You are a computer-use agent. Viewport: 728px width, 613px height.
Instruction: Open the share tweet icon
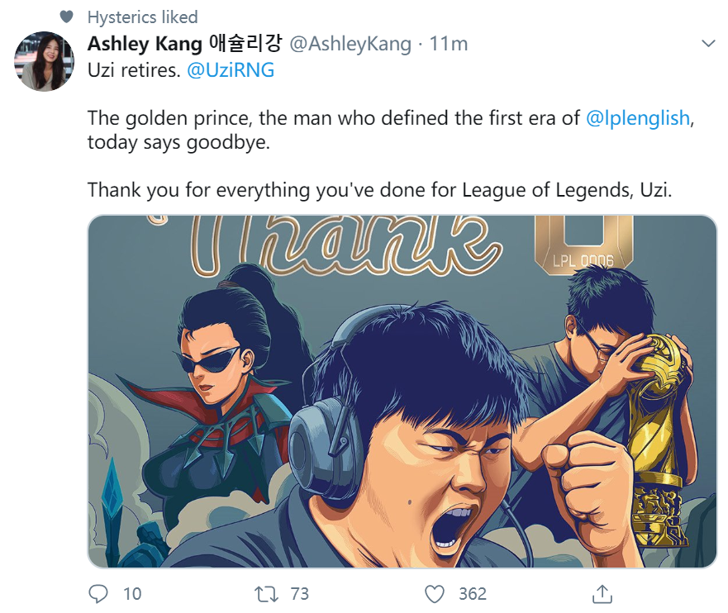point(602,594)
